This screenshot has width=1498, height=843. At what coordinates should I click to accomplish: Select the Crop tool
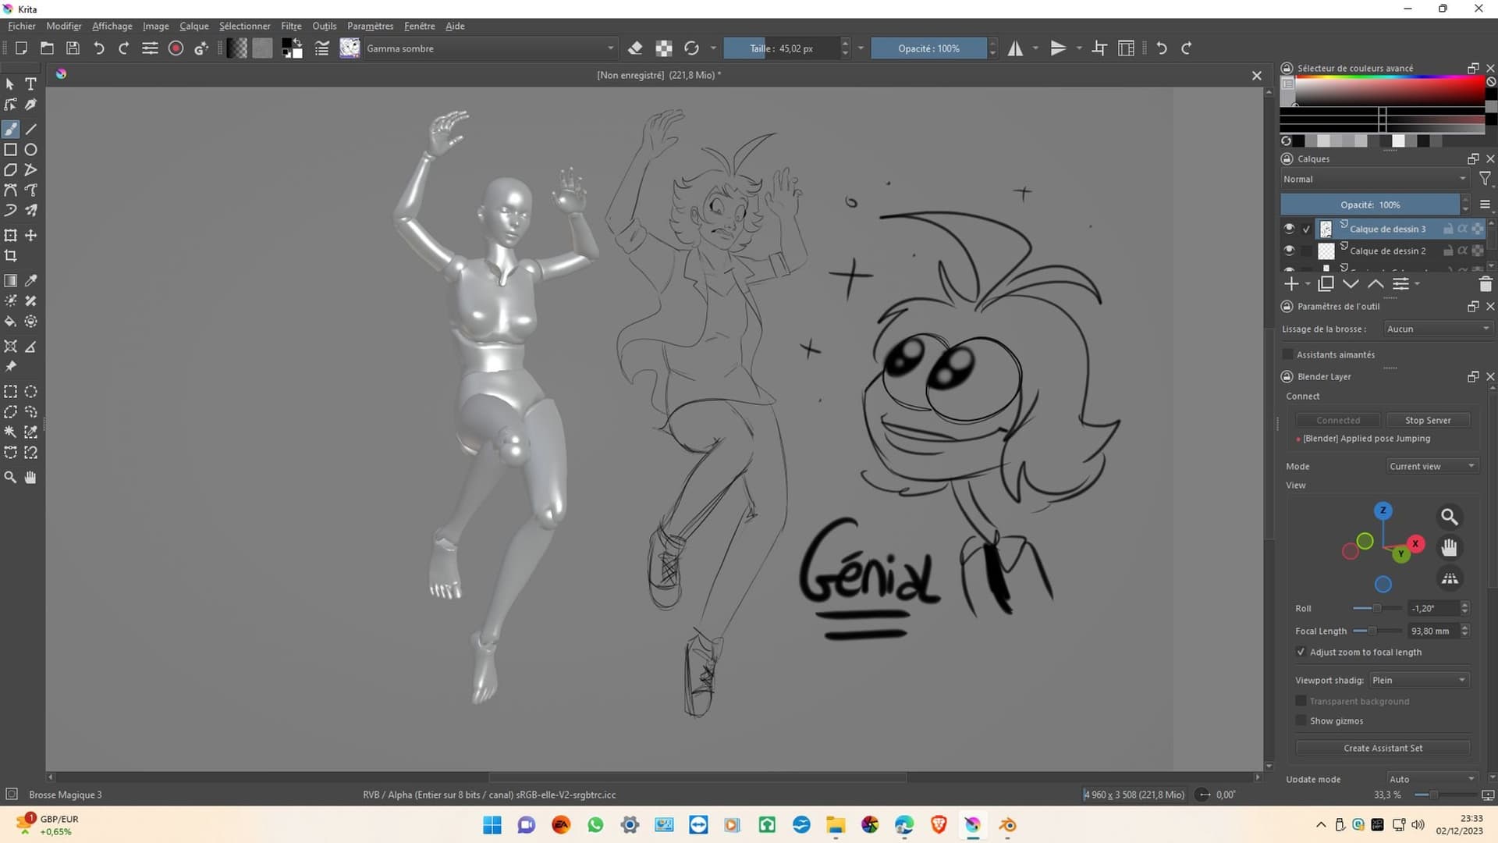pyautogui.click(x=11, y=256)
